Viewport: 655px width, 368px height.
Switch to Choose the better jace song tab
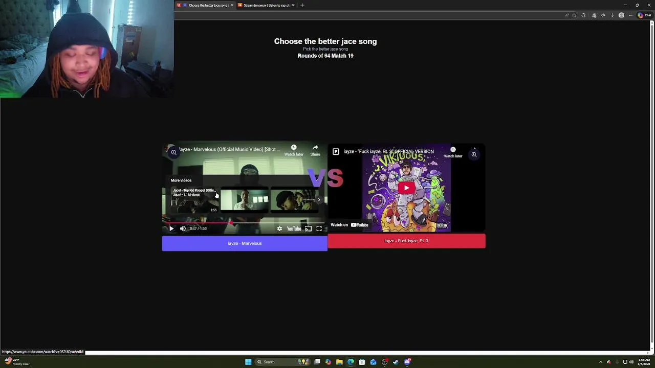coord(204,5)
